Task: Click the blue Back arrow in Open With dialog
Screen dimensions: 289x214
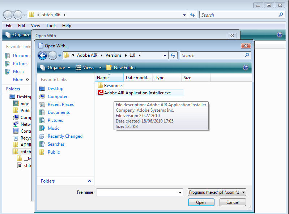Action: (42, 56)
